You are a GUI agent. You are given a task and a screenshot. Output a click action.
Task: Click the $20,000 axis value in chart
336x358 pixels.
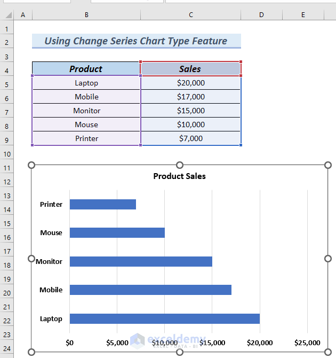260,343
